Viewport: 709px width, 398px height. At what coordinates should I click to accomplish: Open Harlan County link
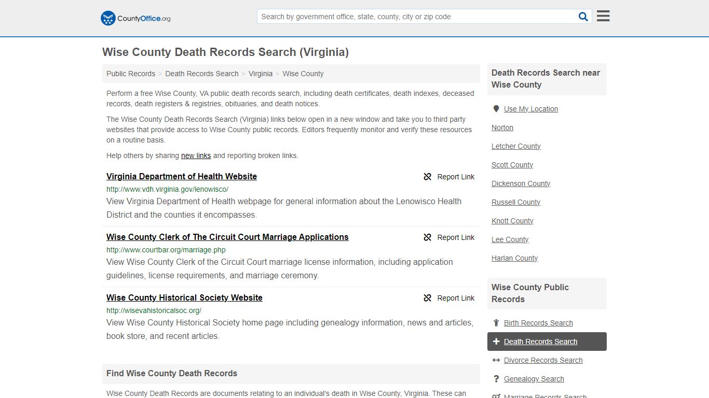(515, 258)
